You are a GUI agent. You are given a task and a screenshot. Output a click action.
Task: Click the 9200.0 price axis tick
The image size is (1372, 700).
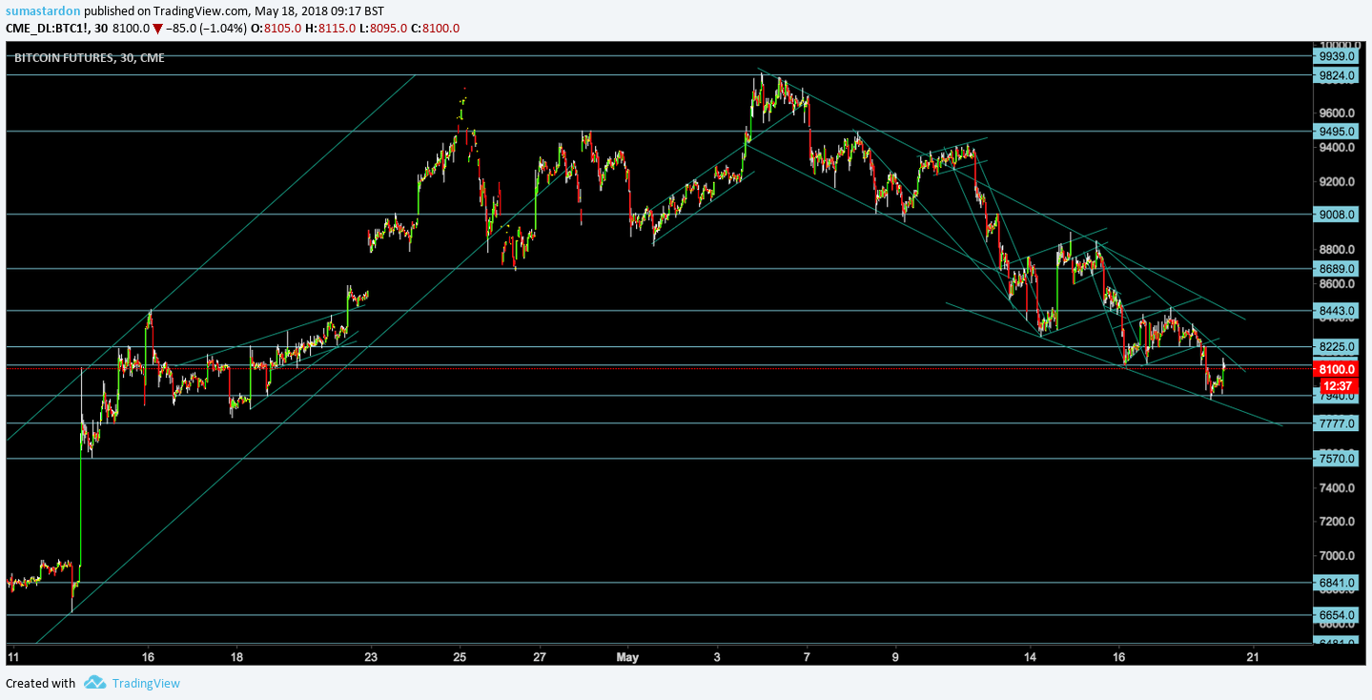(1337, 182)
